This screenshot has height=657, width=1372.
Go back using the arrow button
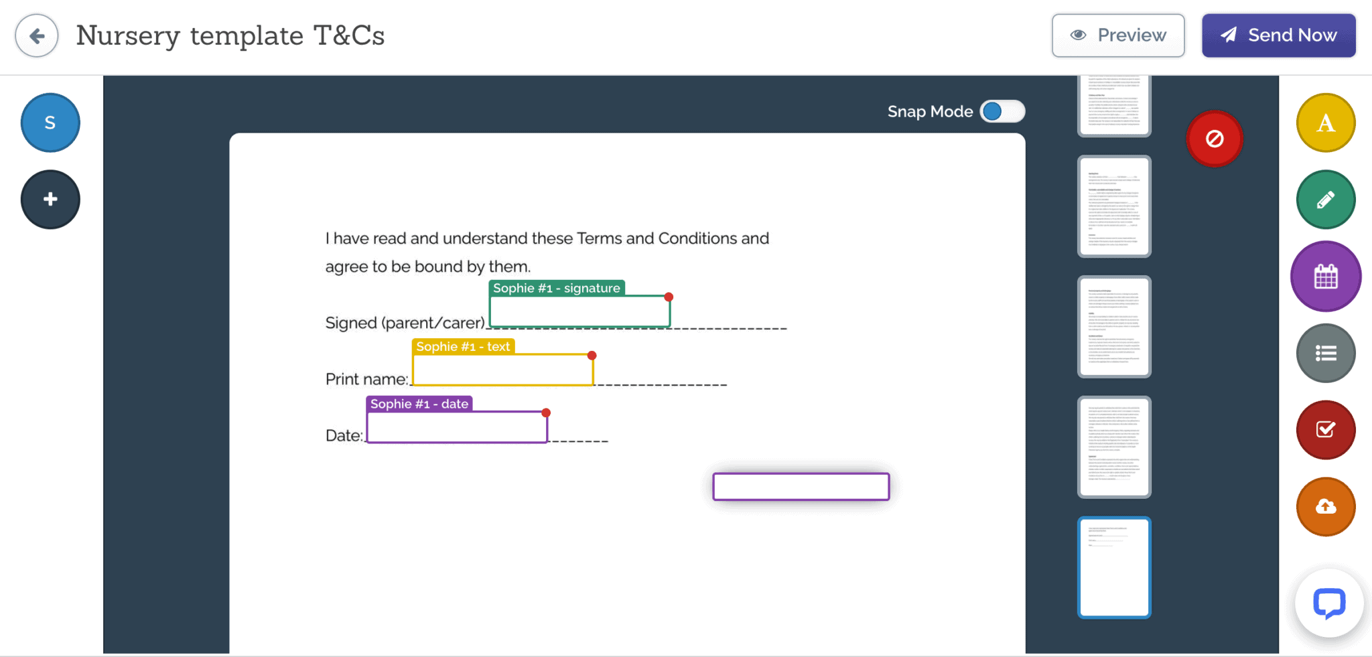point(37,35)
